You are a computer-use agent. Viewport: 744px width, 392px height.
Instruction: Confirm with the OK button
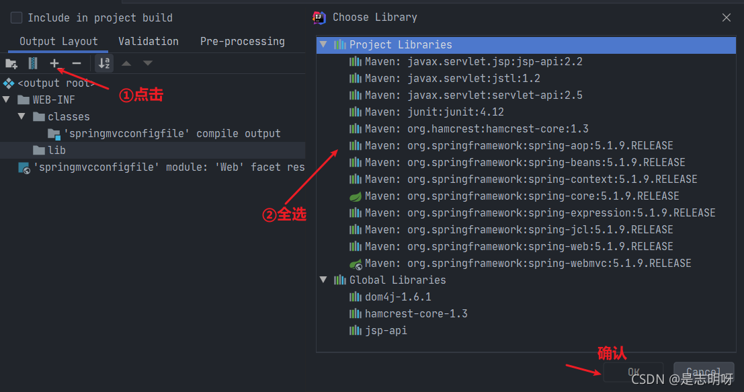click(634, 372)
